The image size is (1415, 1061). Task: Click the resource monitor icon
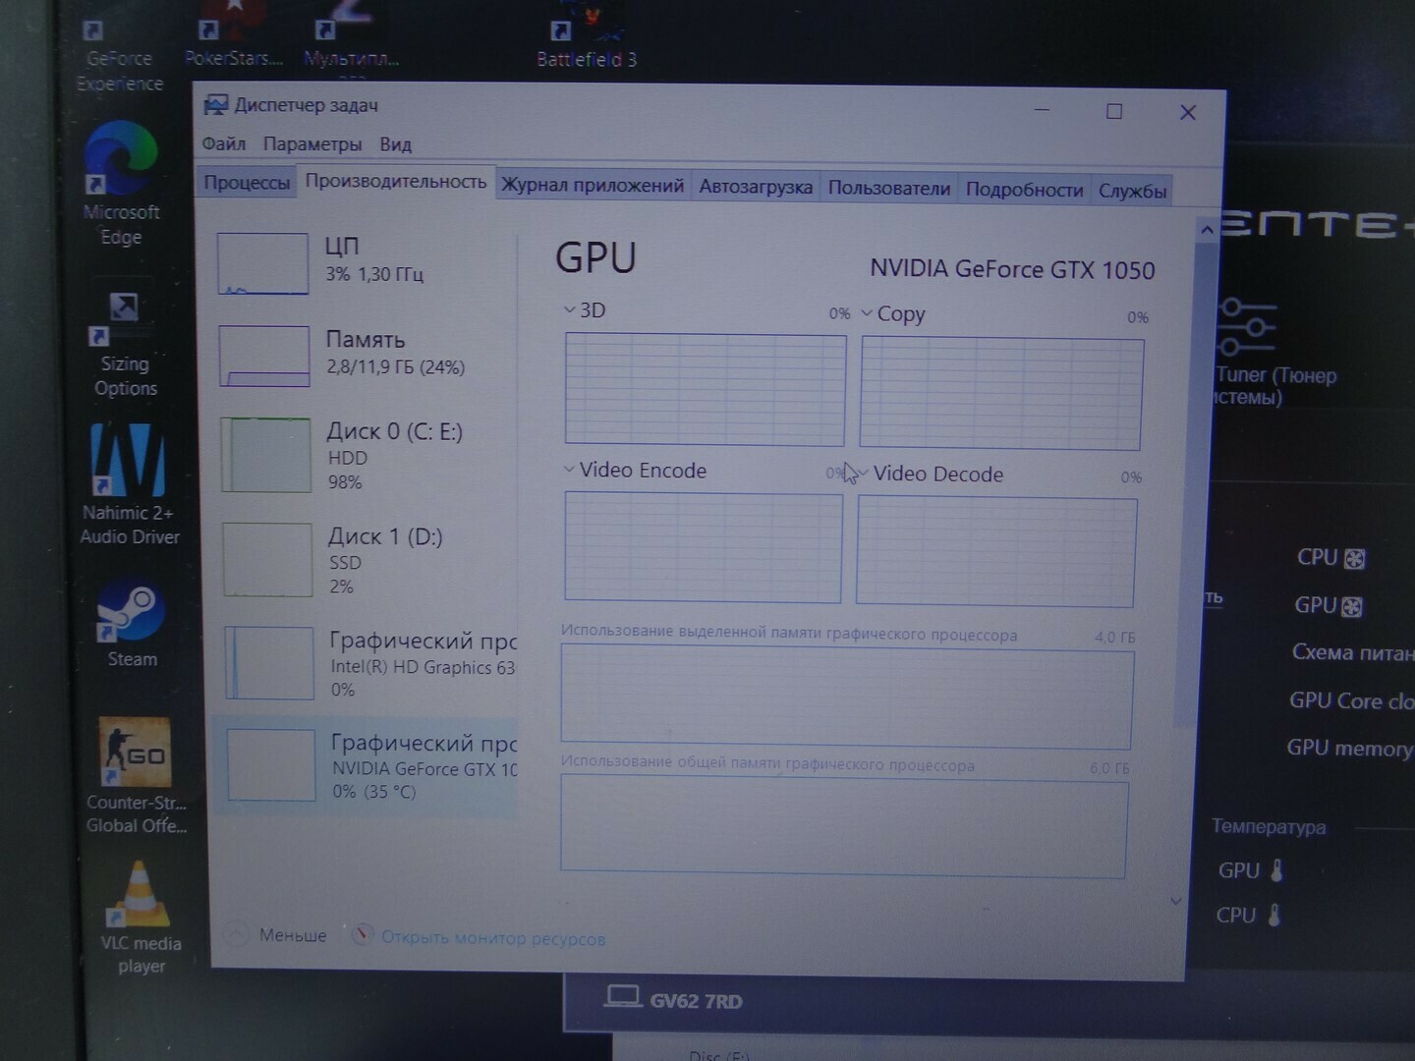point(363,934)
